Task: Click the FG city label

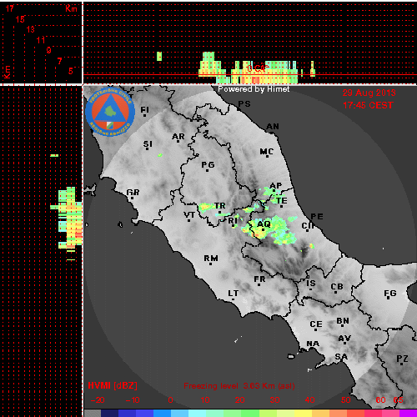Action: click(x=390, y=293)
